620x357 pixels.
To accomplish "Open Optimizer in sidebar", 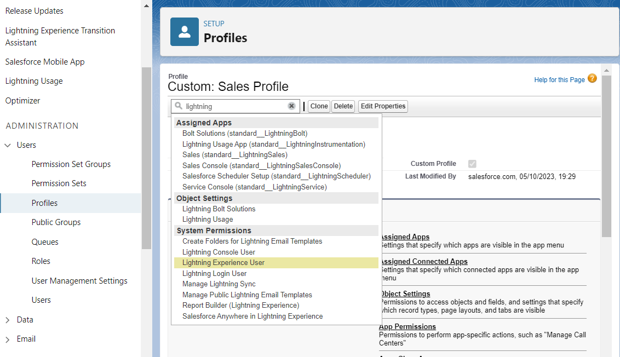I will 22,101.
